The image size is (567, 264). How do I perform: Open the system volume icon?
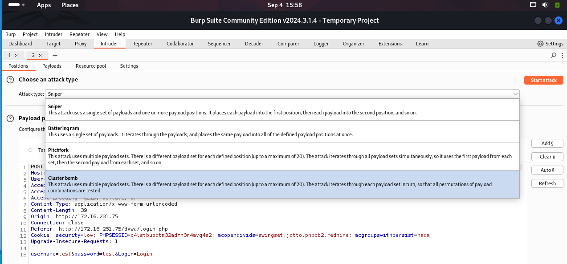click(x=546, y=5)
